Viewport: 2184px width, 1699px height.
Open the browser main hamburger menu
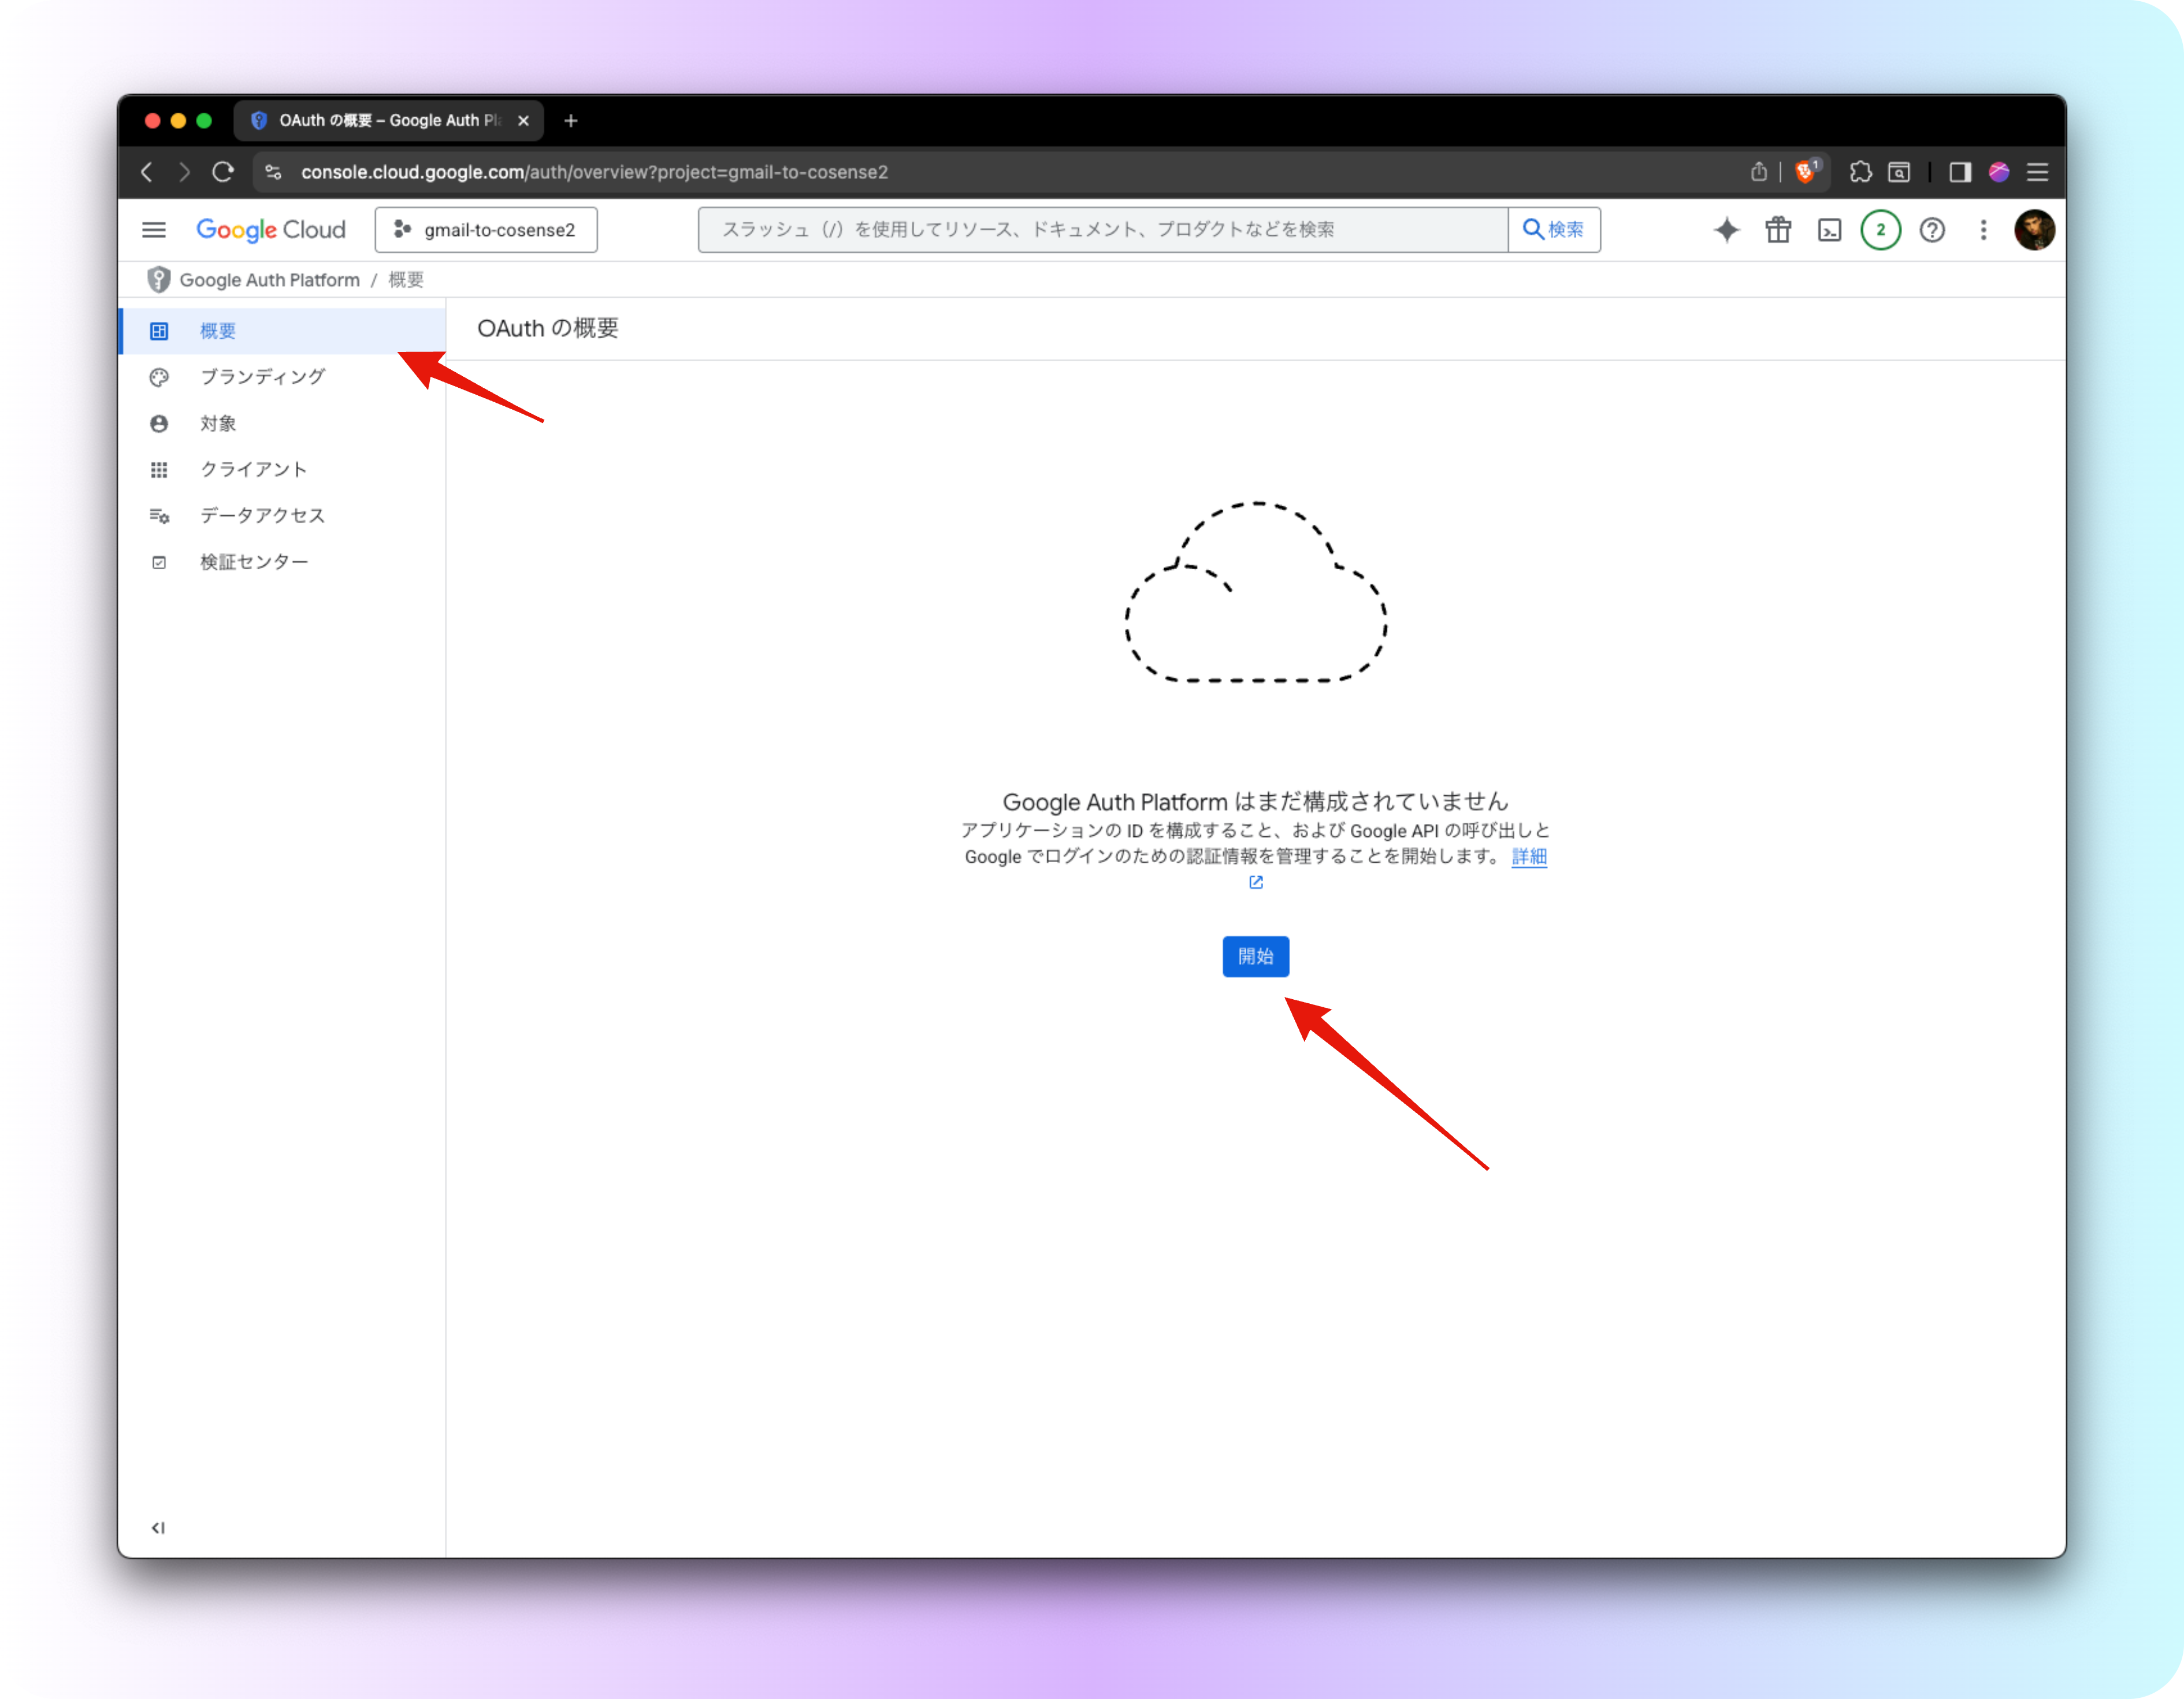pyautogui.click(x=2037, y=172)
